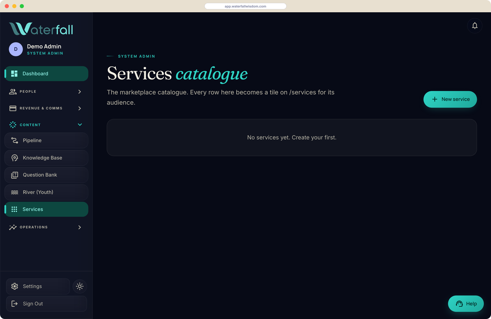Select the Services menu item

[46, 209]
